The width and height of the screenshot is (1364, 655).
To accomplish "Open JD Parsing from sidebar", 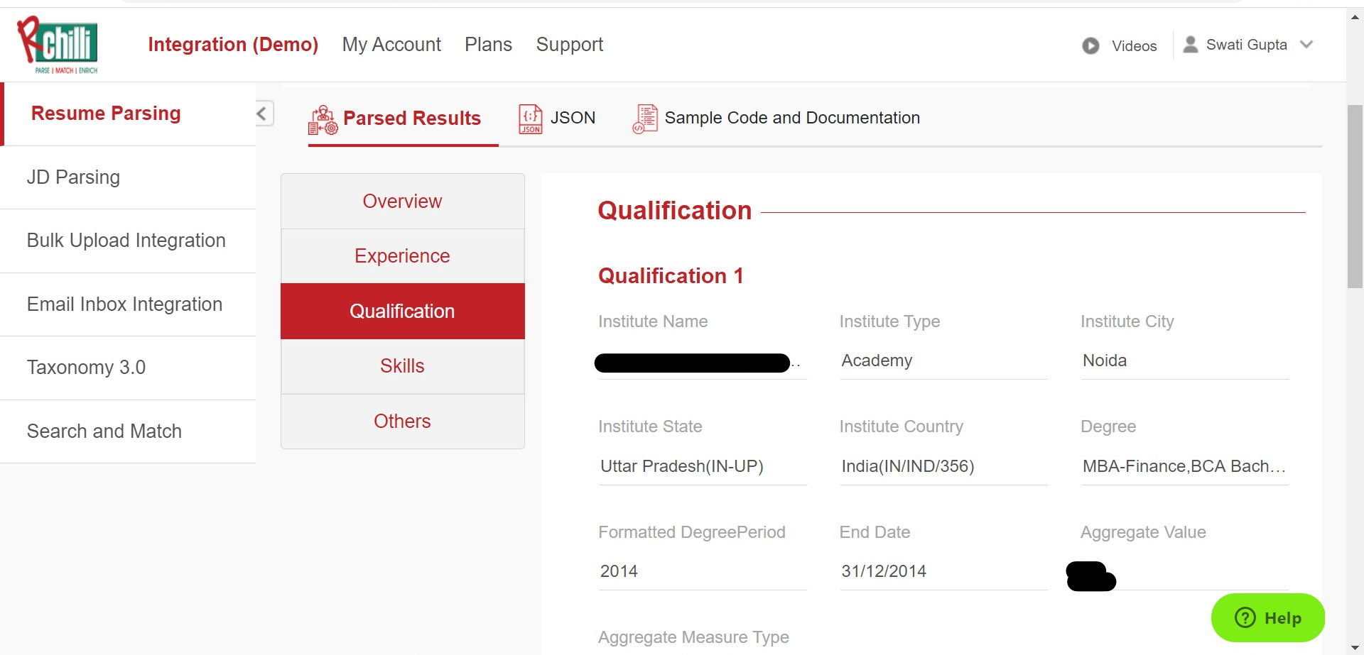I will coord(73,177).
